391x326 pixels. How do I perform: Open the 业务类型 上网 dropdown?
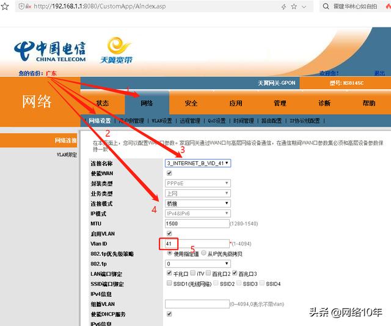pos(198,194)
